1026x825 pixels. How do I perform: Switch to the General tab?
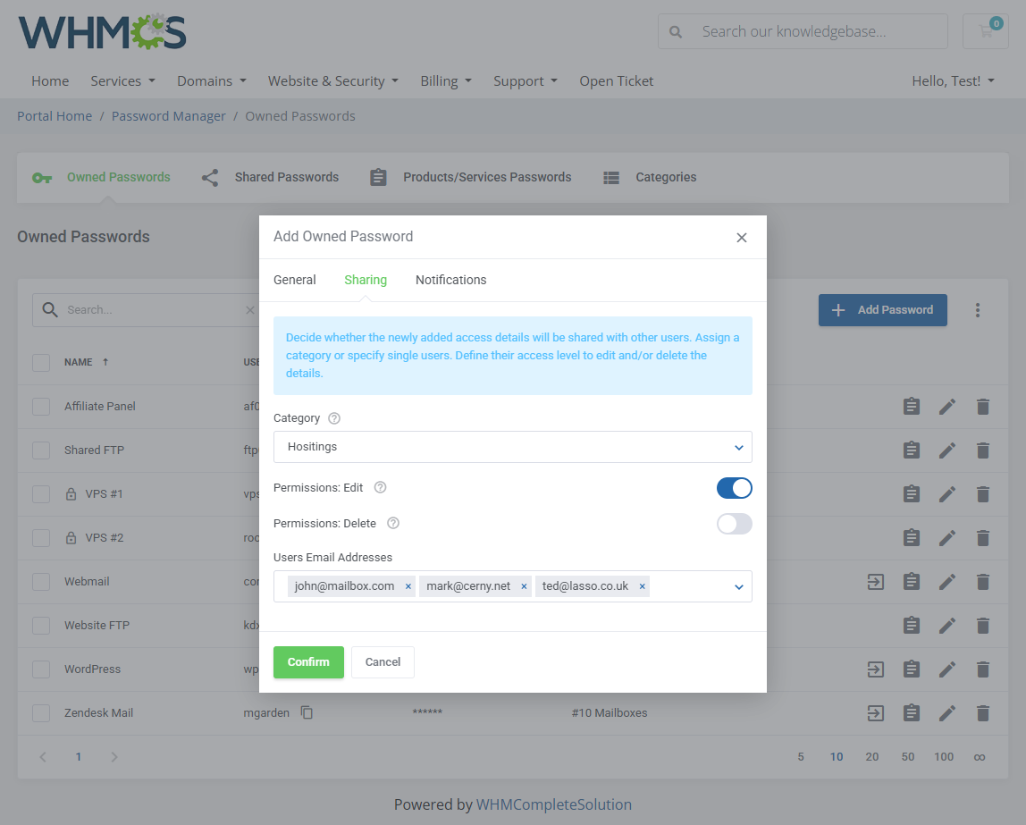[294, 280]
